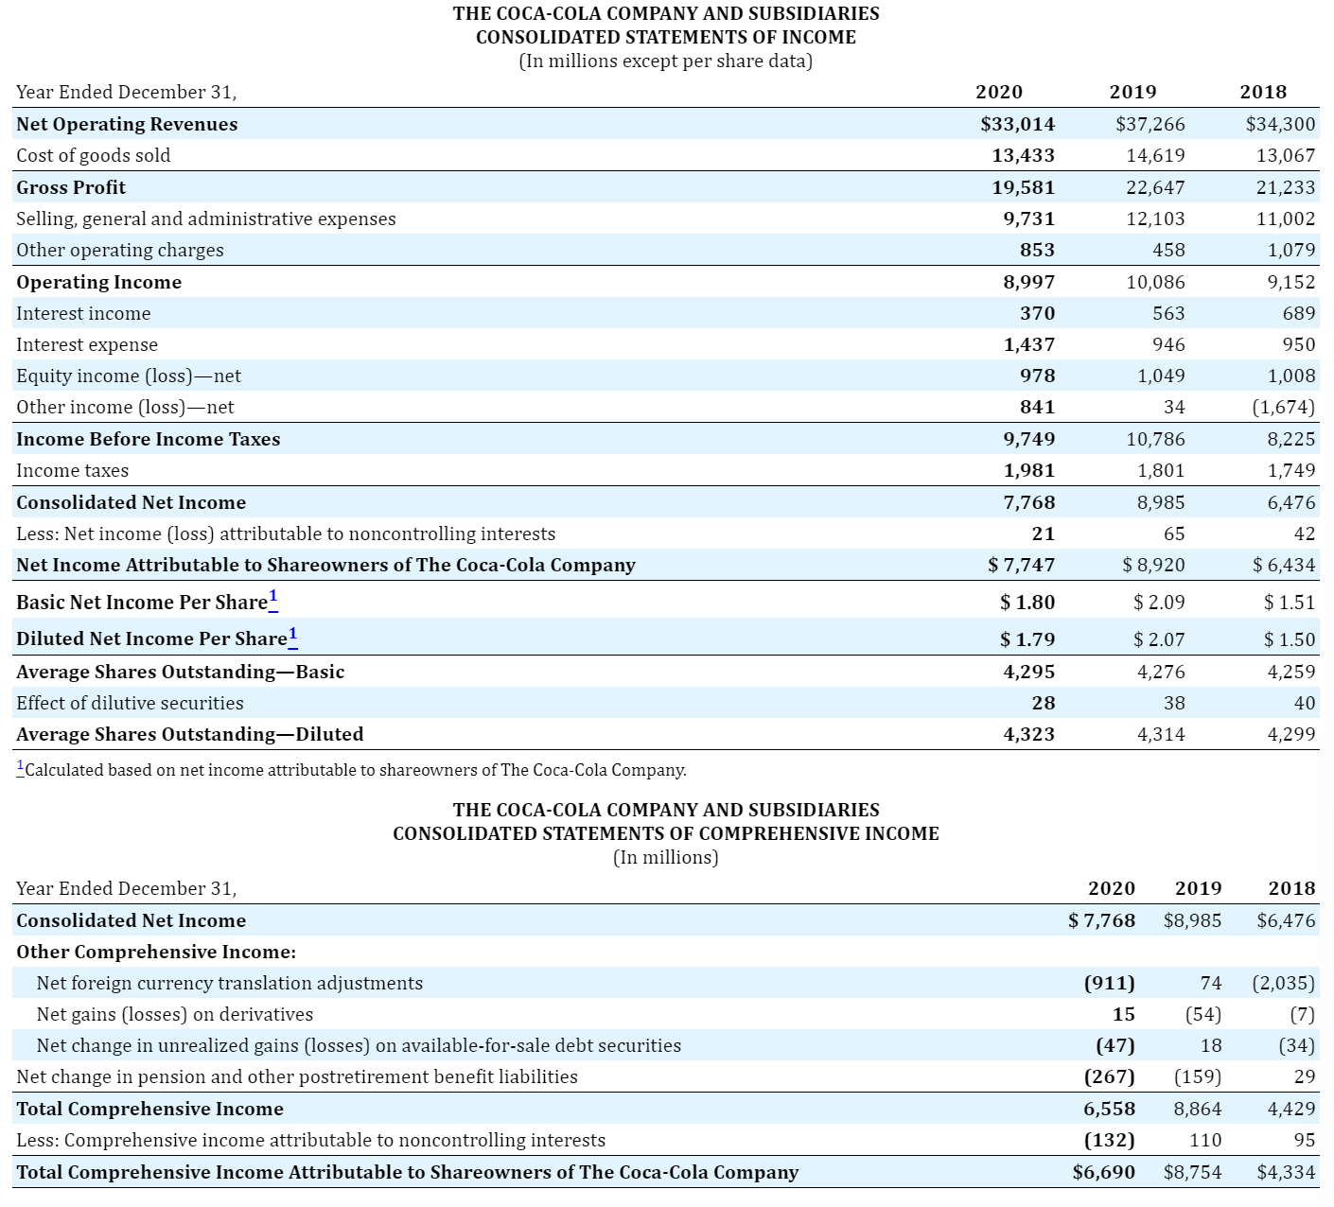The image size is (1334, 1207).
Task: Click the Consolidated Statements of Comprehensive Income heading
Action: (666, 833)
